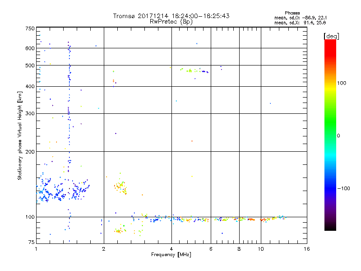
Task: Click the y-axis tick label '75'
Action: pyautogui.click(x=32, y=242)
